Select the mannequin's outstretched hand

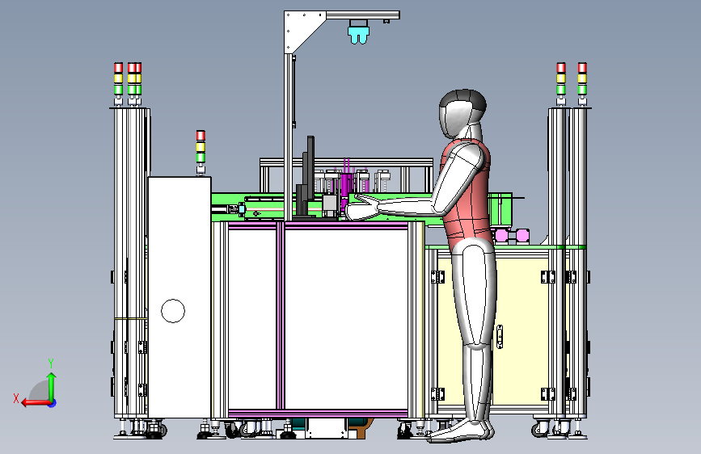tap(363, 210)
